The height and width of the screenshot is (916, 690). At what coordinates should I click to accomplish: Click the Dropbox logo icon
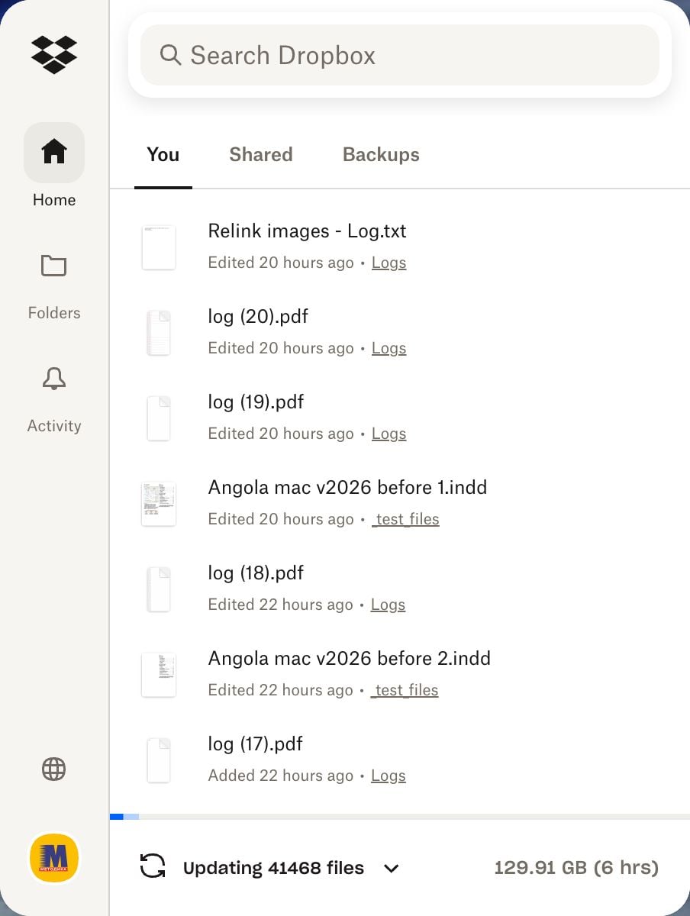(54, 55)
